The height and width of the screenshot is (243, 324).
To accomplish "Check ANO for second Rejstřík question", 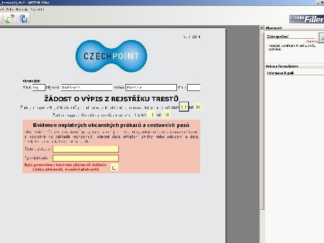I will [x=151, y=115].
